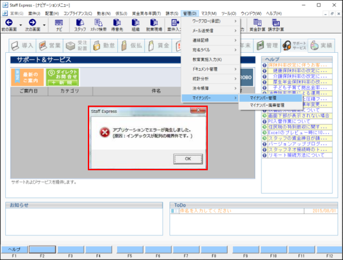Sort by the ご案内日 column header
343x260 pixels.
tap(29, 91)
